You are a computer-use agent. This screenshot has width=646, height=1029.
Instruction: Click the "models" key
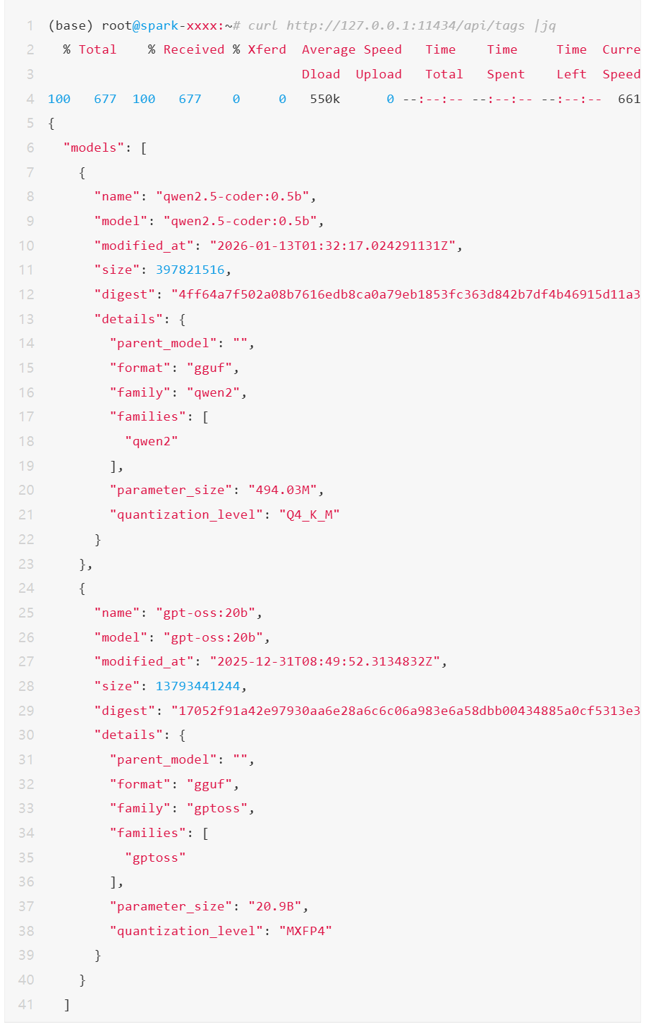pyautogui.click(x=93, y=148)
